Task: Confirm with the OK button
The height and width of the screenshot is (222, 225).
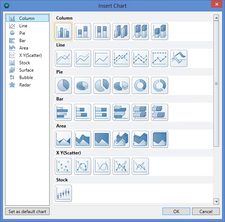Action: [176, 211]
